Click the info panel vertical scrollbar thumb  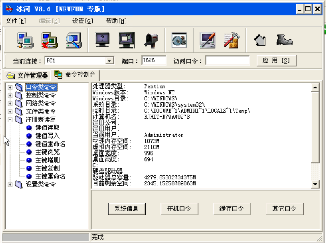pyautogui.click(x=315, y=127)
